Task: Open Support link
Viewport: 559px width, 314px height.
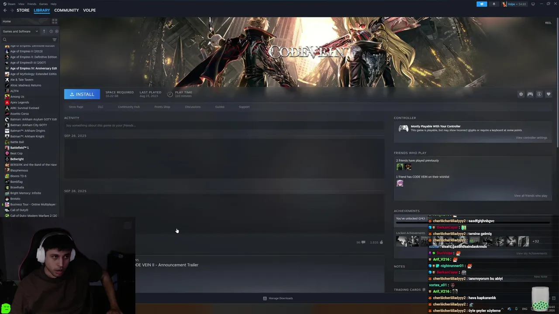Action: click(x=244, y=107)
